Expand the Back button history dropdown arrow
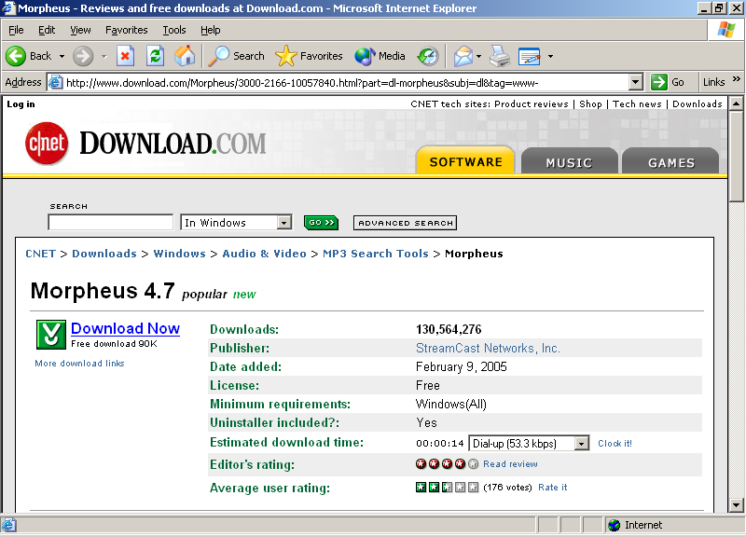 tap(62, 56)
